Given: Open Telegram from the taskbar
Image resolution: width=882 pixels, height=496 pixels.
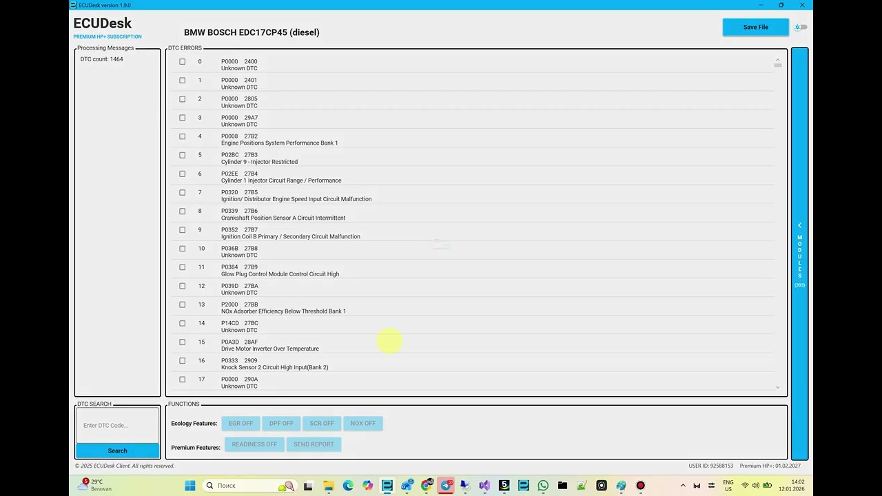Looking at the screenshot, I should (x=447, y=486).
